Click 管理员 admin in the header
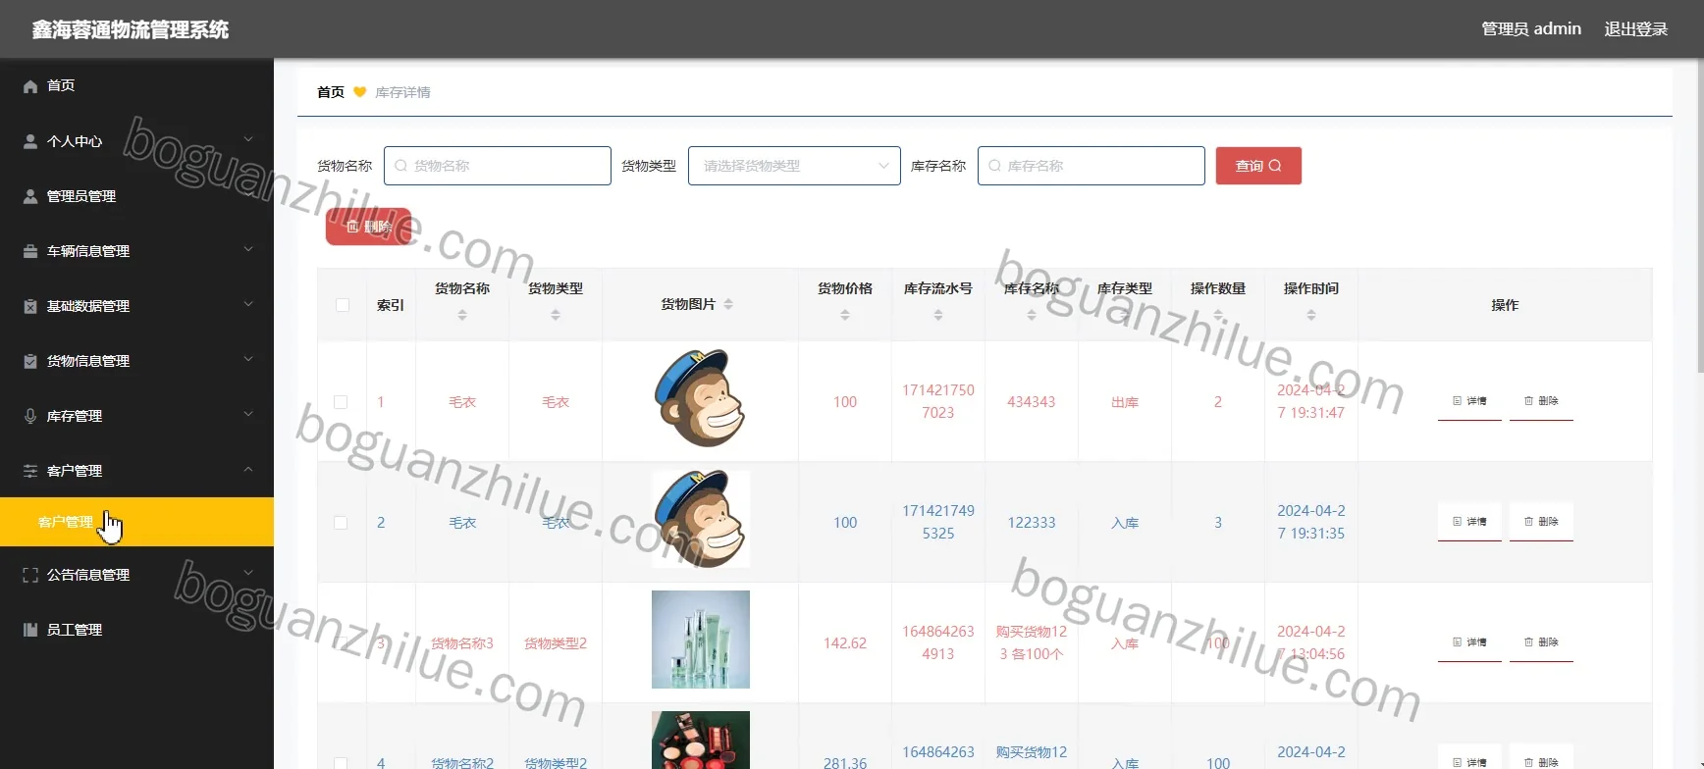Viewport: 1704px width, 769px height. point(1531,29)
